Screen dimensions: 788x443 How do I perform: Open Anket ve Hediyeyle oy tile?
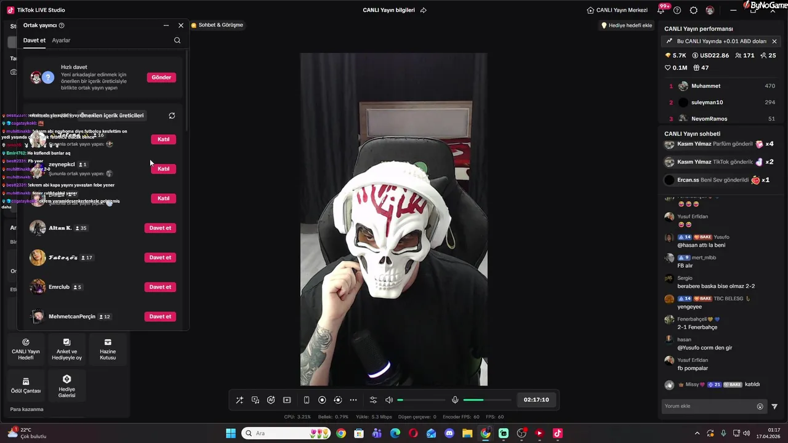(66, 349)
